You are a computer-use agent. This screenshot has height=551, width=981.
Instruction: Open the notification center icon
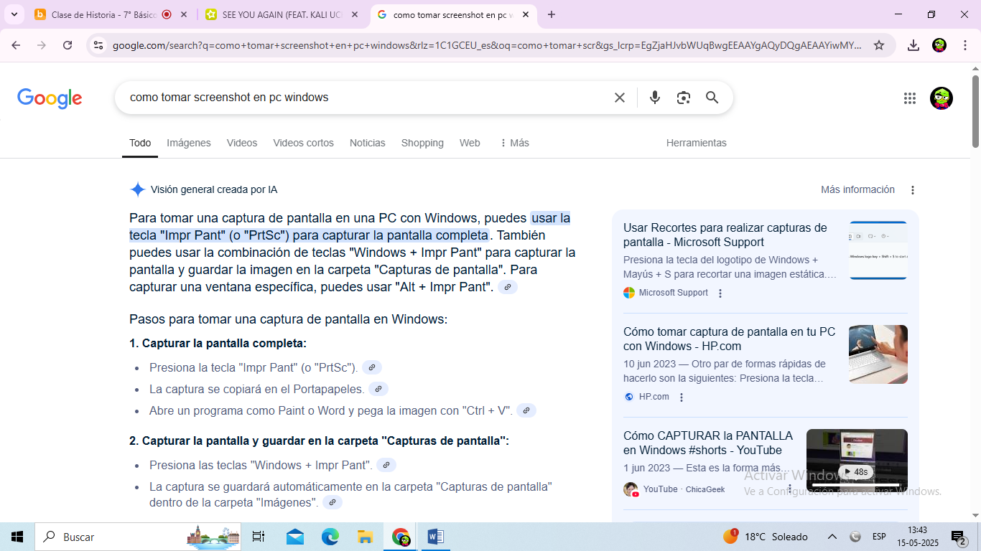pos(959,537)
